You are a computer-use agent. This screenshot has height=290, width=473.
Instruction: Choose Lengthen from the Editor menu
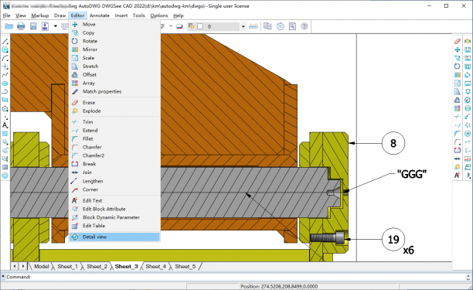[114, 181]
